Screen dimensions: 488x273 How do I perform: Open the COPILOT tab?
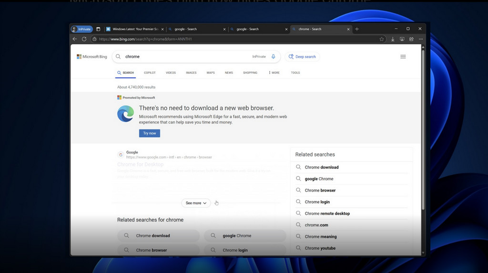(x=150, y=72)
